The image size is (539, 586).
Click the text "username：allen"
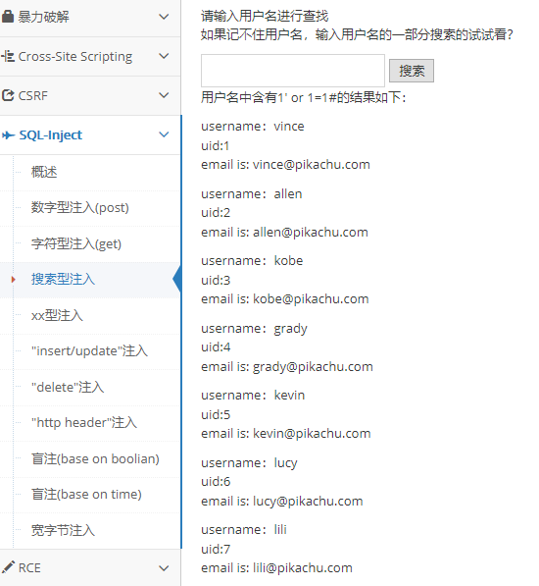[x=252, y=194]
